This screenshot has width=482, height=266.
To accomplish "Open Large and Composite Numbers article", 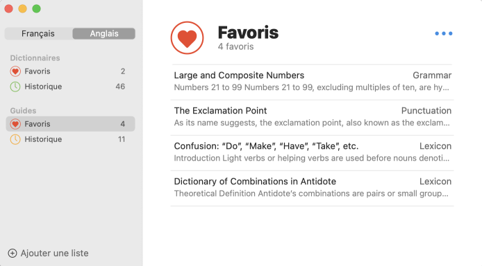I will click(x=313, y=82).
